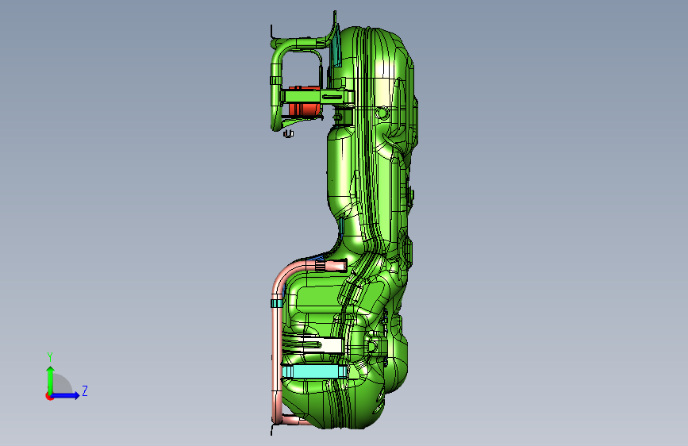Select the small cyan clip on the pink pipe
Image resolution: width=688 pixels, height=446 pixels.
coord(276,303)
